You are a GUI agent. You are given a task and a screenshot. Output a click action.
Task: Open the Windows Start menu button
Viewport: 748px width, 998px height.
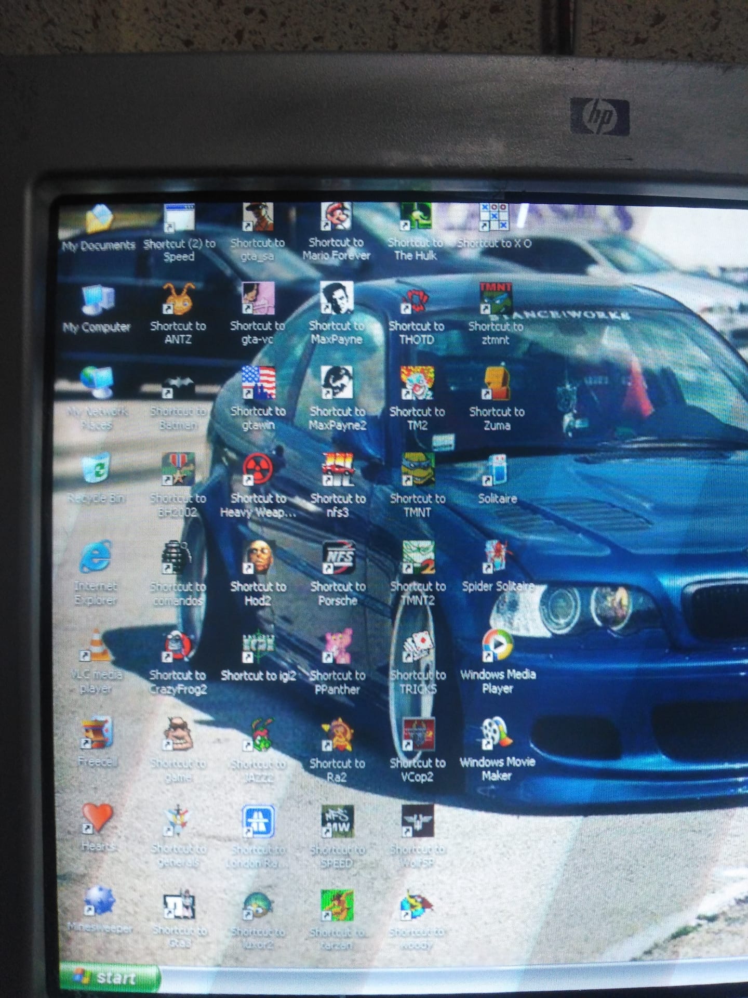point(109,977)
